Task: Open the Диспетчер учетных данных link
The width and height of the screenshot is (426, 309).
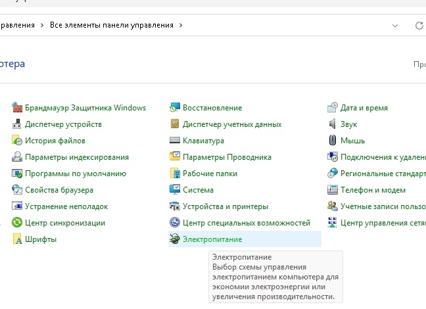Action: 232,124
